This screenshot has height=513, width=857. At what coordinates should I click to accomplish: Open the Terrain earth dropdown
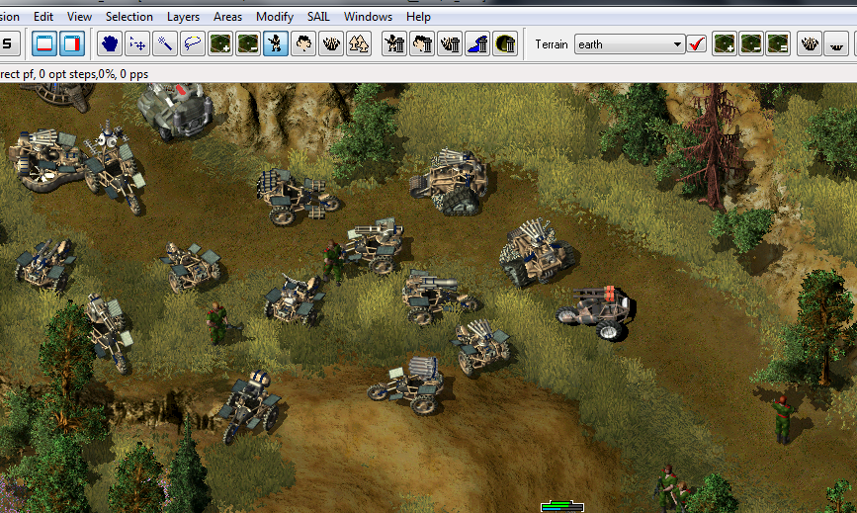pos(629,44)
